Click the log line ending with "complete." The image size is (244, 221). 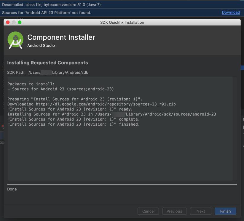coord(74,119)
